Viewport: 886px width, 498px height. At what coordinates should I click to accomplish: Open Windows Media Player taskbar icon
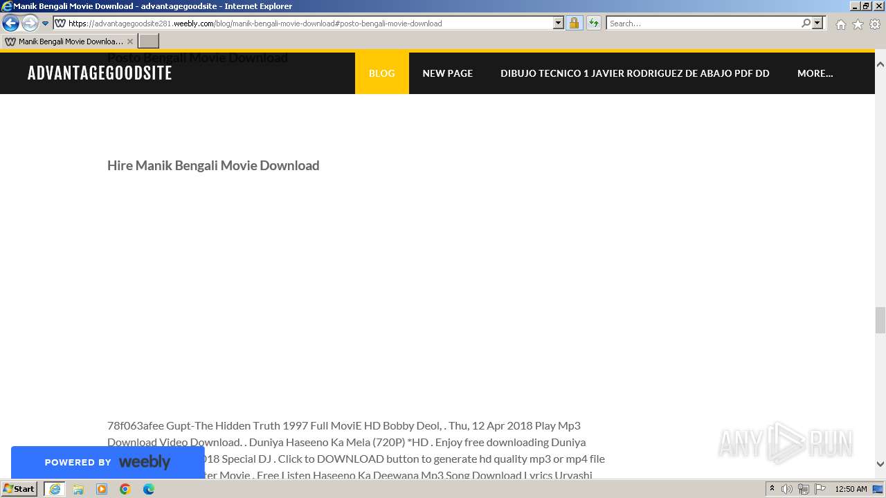[102, 489]
